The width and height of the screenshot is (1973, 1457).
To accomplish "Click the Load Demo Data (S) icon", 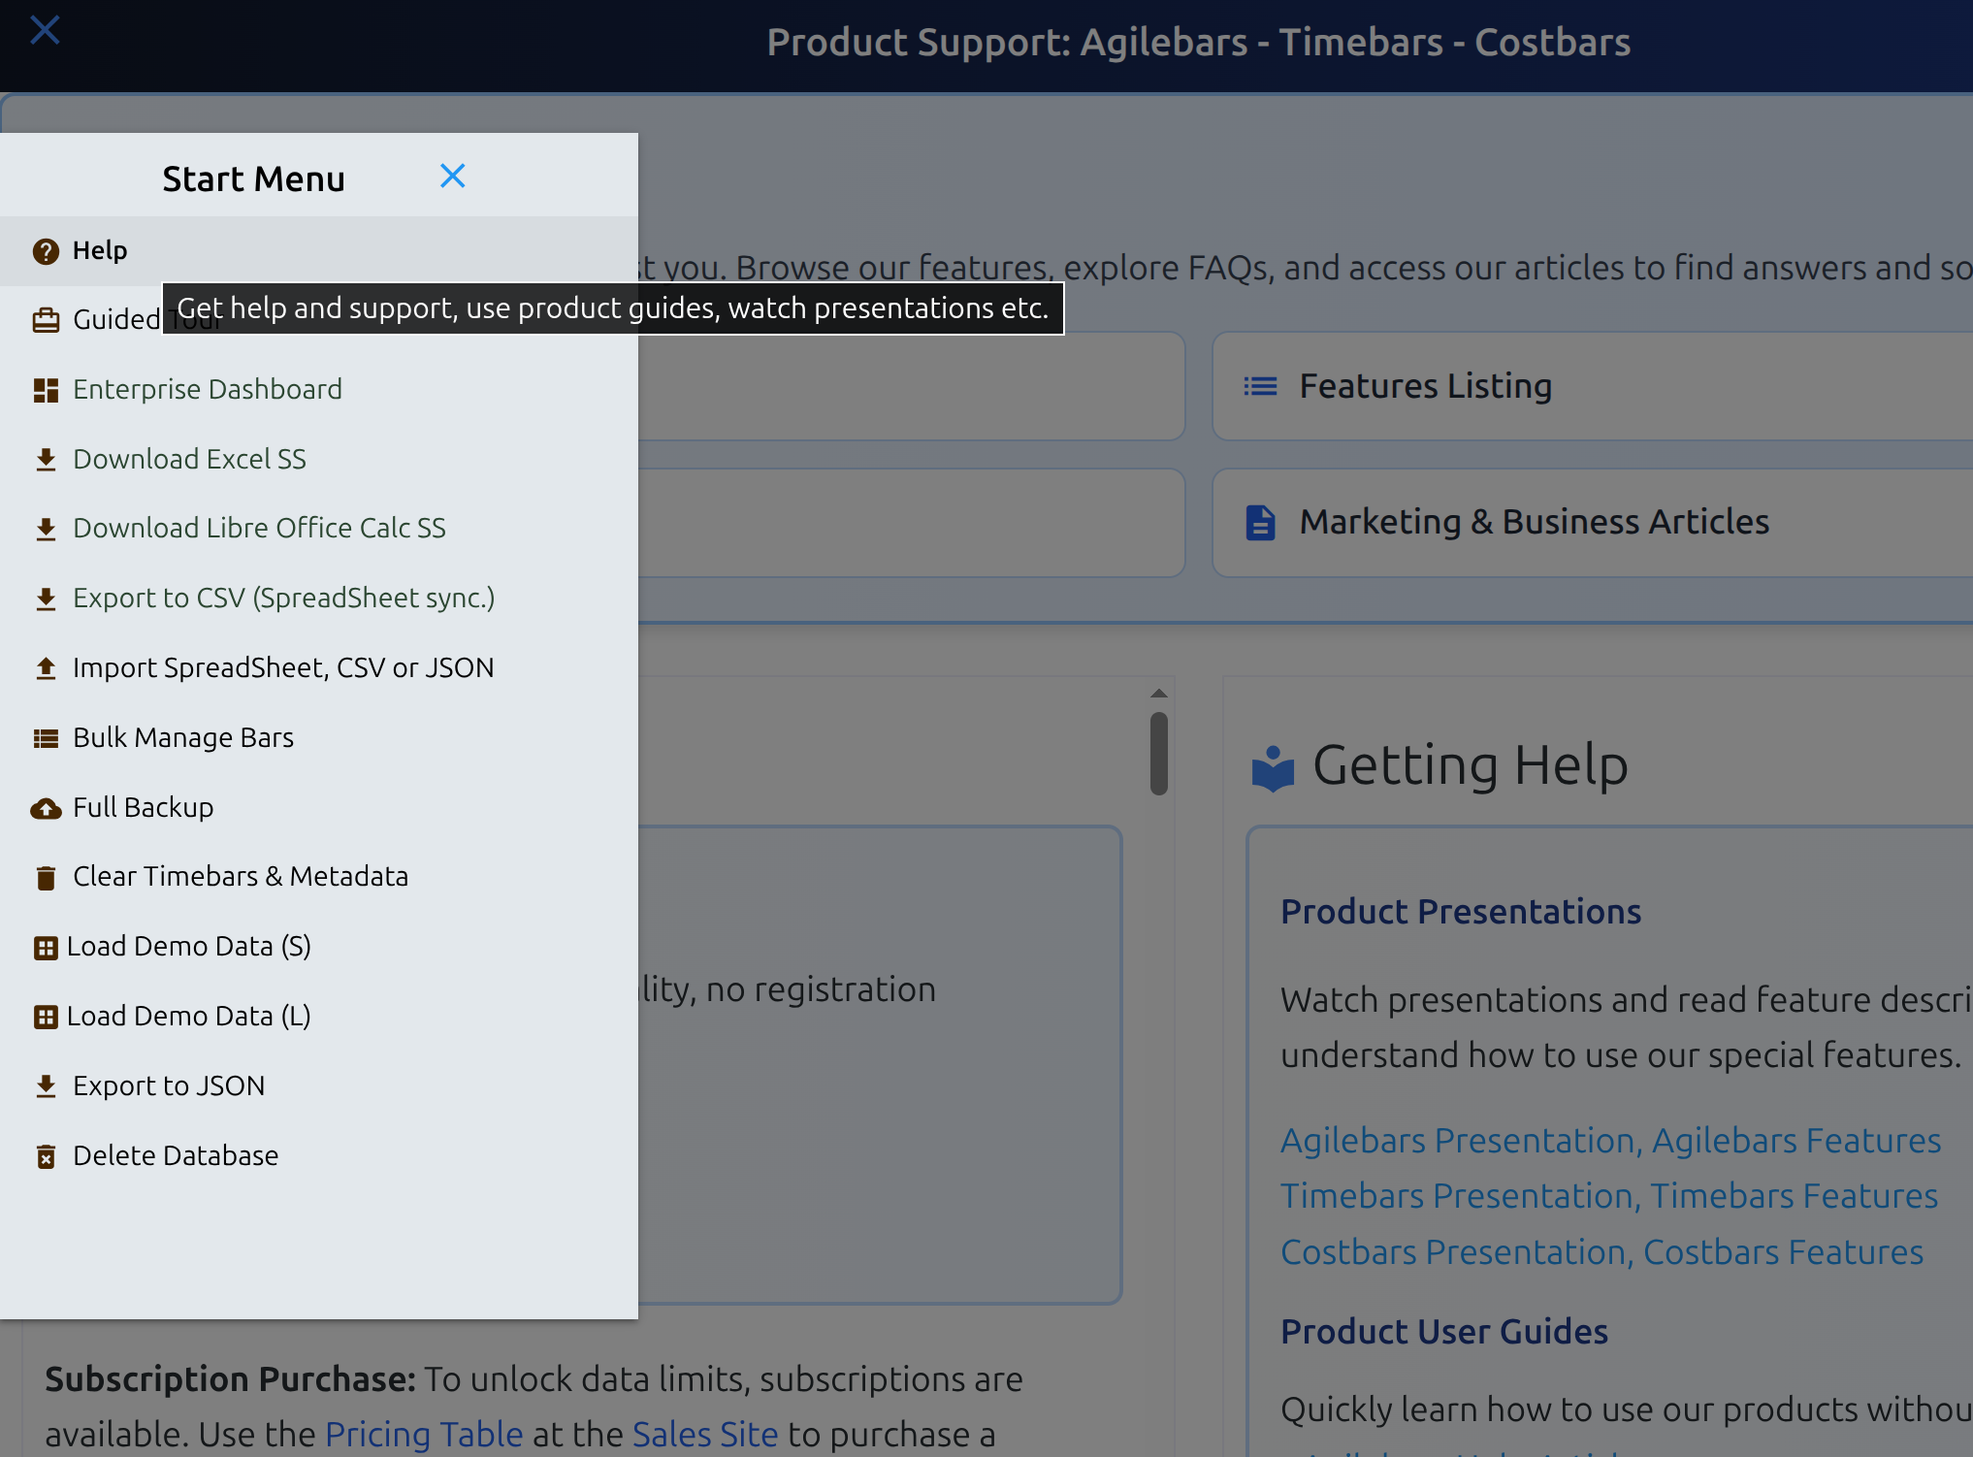I will point(46,948).
